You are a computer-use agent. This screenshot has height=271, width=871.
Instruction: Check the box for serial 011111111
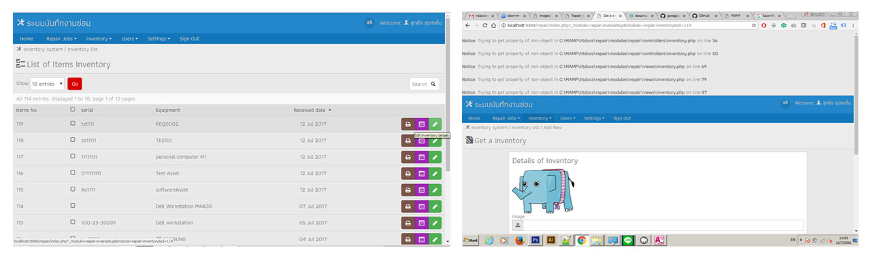coord(73,173)
